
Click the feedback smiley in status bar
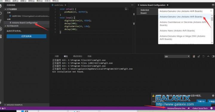coord(212,108)
